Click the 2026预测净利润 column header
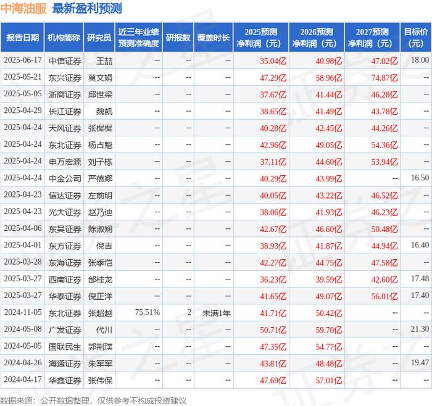Image resolution: width=432 pixels, height=406 pixels. coord(317,38)
